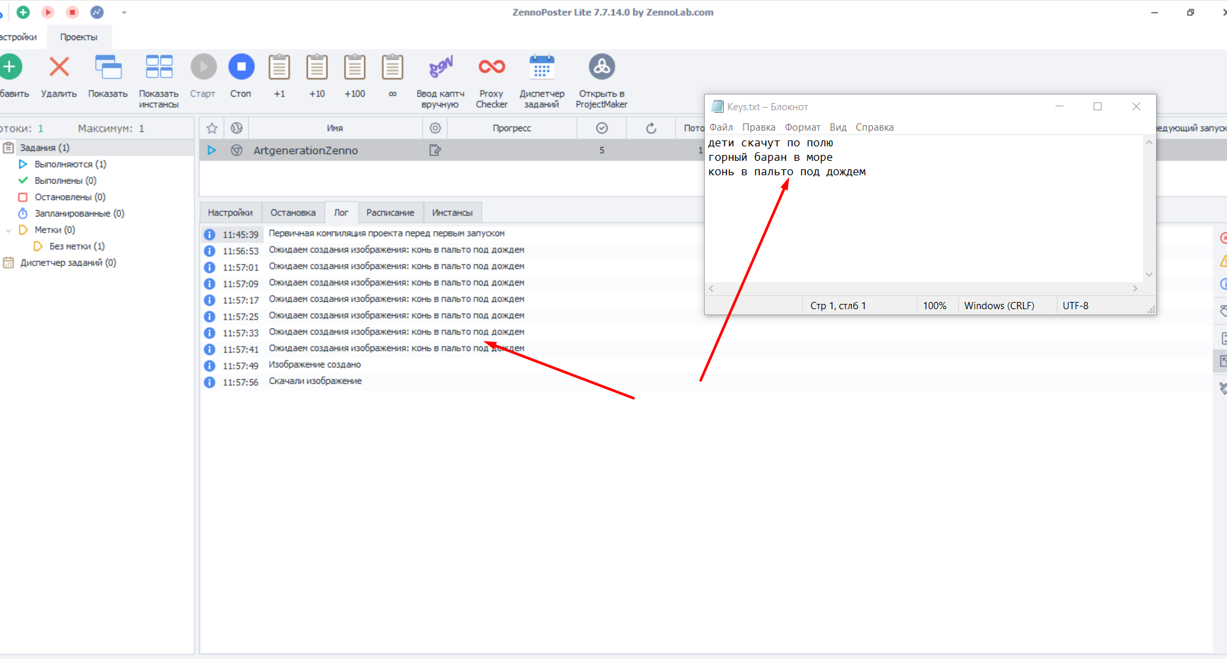The height and width of the screenshot is (659, 1227).
Task: Click the blue chart icon in title bar
Action: [x=97, y=12]
